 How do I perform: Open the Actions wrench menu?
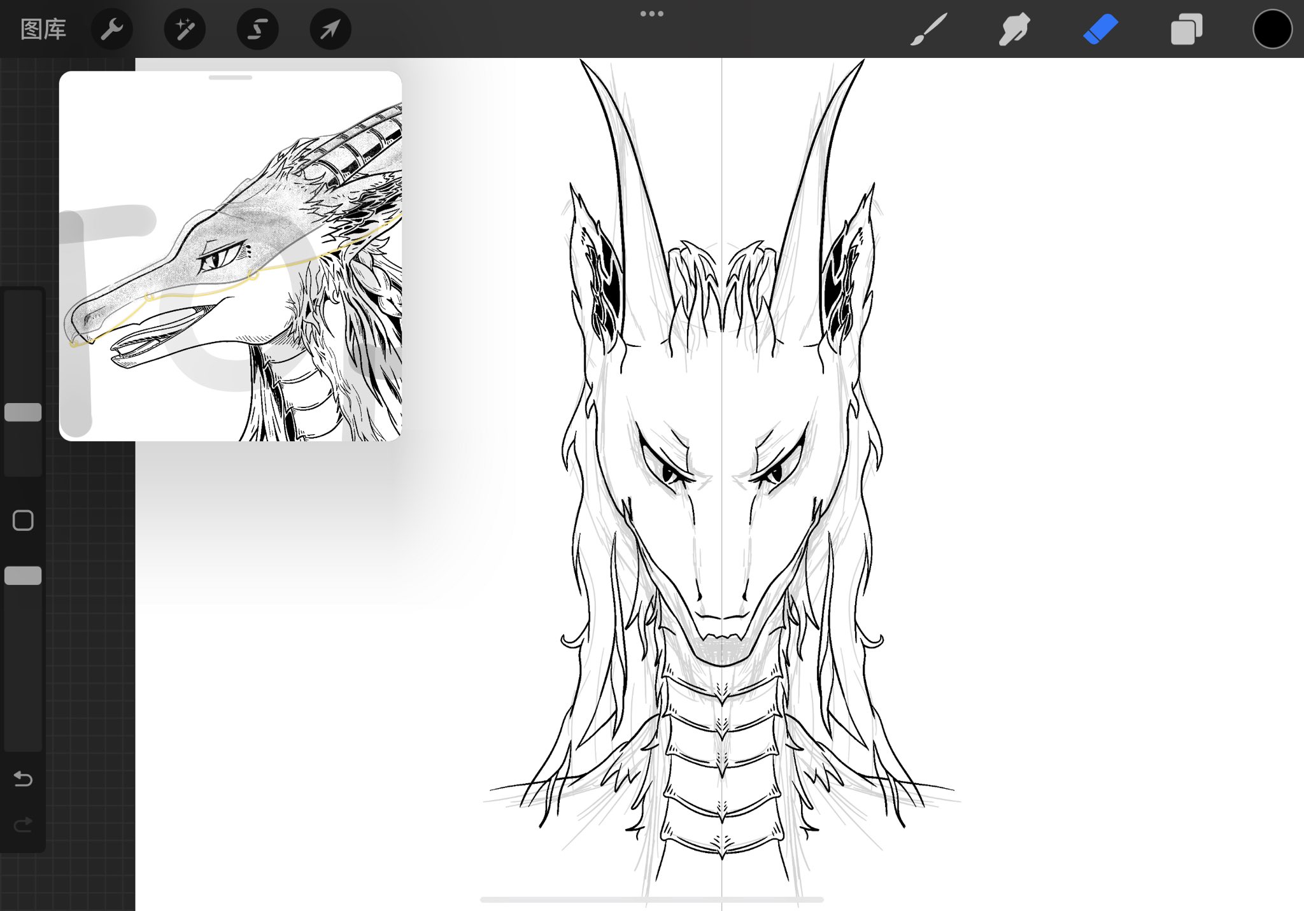click(x=112, y=29)
